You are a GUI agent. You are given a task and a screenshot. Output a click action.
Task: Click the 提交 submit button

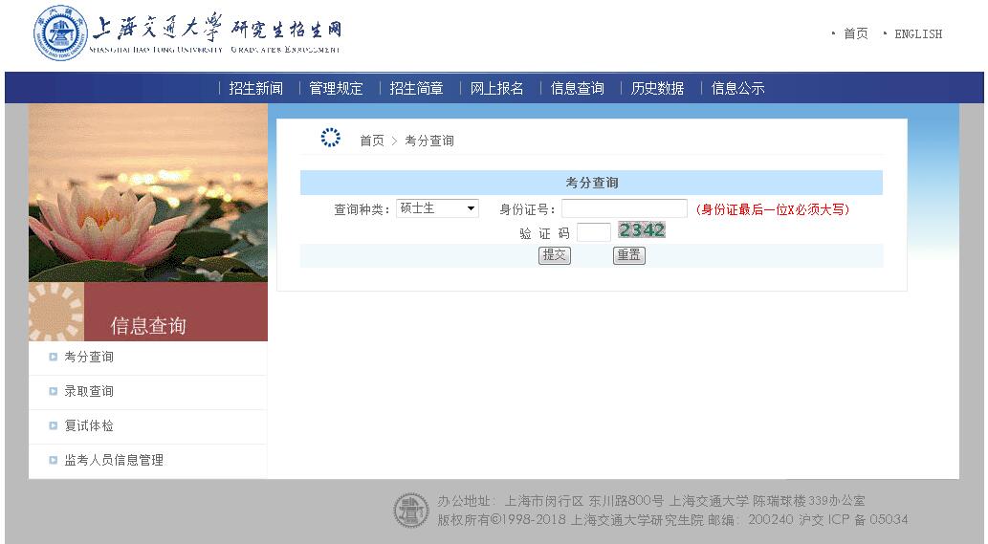tap(555, 255)
